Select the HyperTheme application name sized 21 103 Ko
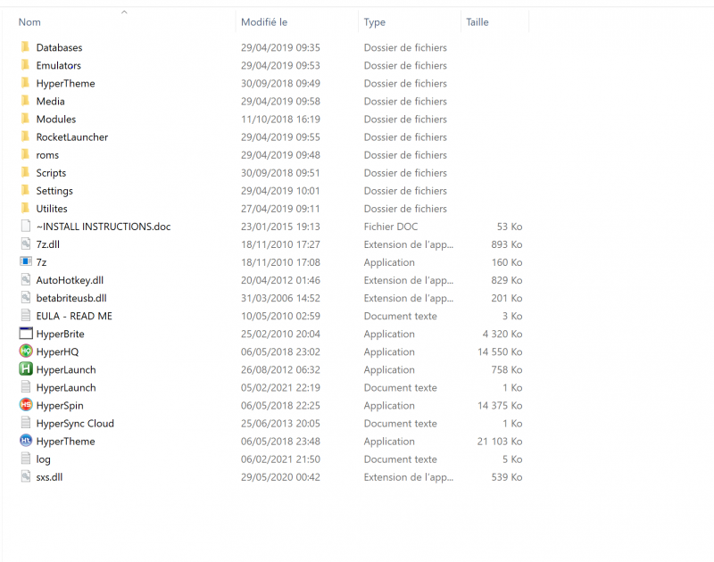The height and width of the screenshot is (562, 714). 65,441
